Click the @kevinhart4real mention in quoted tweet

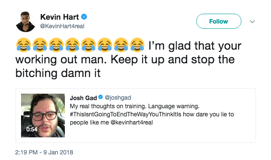click(x=131, y=122)
